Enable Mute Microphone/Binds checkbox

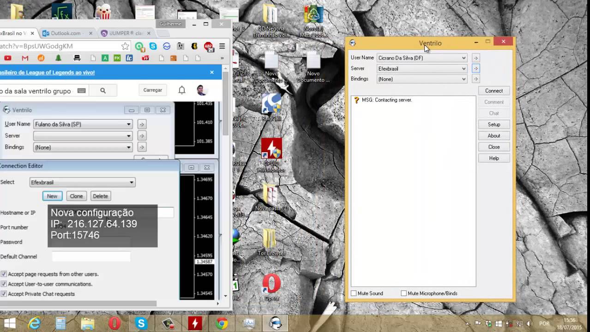point(404,293)
